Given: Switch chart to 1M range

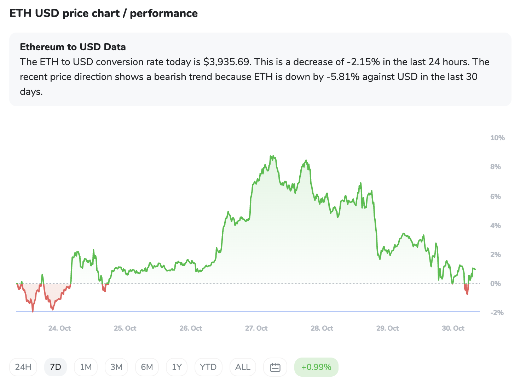Looking at the screenshot, I should (x=86, y=367).
